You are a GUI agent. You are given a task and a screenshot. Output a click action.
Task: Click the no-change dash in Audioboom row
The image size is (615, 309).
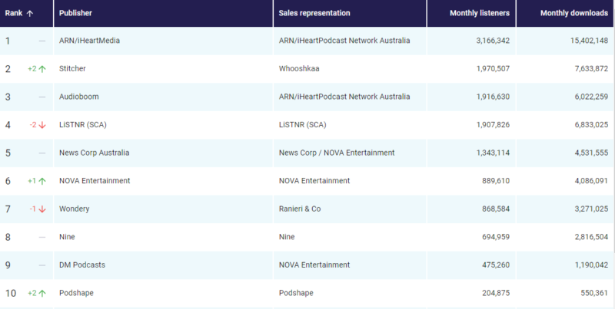pyautogui.click(x=42, y=97)
